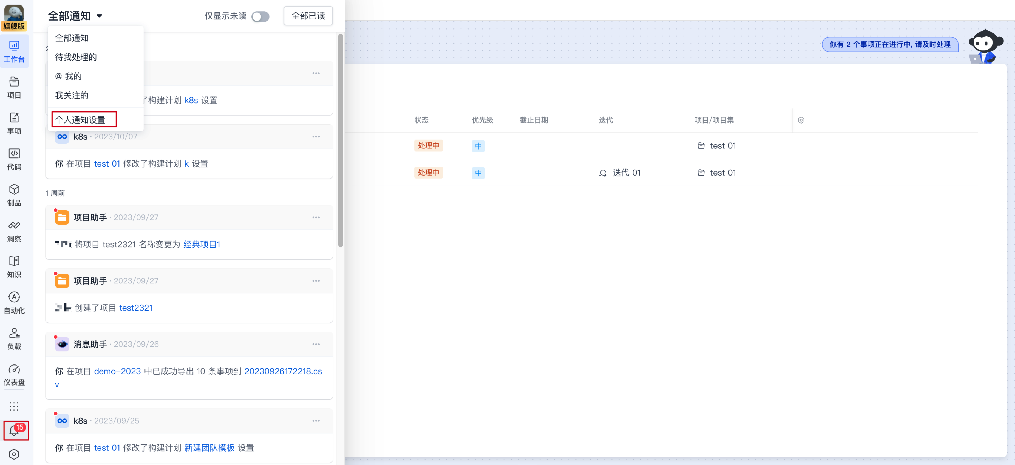Click the table column settings gear icon
The width and height of the screenshot is (1015, 465).
(x=801, y=120)
